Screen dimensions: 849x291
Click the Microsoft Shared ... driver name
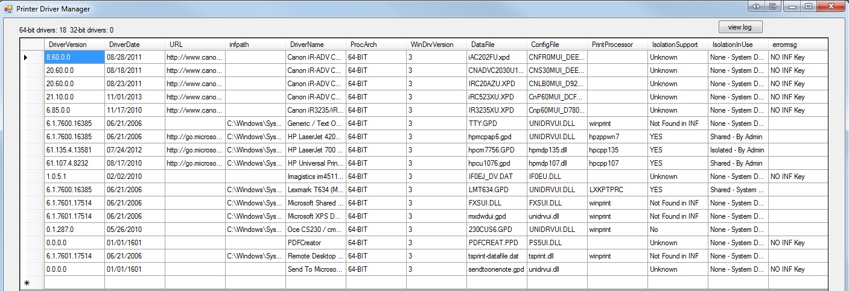(316, 203)
